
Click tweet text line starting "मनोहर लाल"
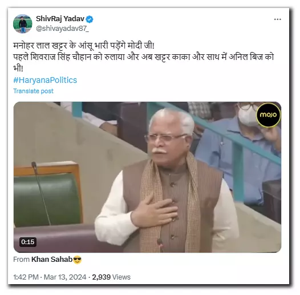pos(84,46)
